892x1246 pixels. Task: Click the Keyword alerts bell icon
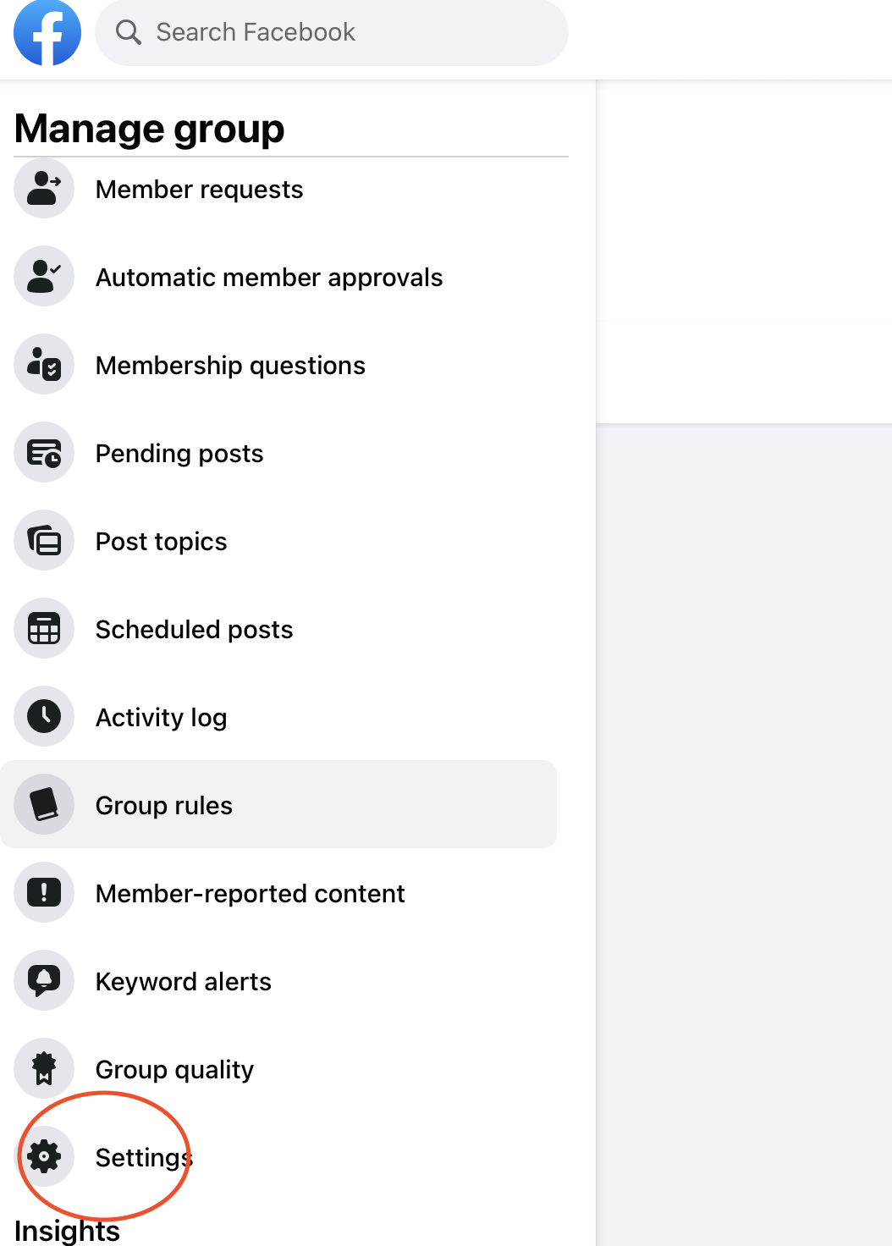(x=44, y=980)
